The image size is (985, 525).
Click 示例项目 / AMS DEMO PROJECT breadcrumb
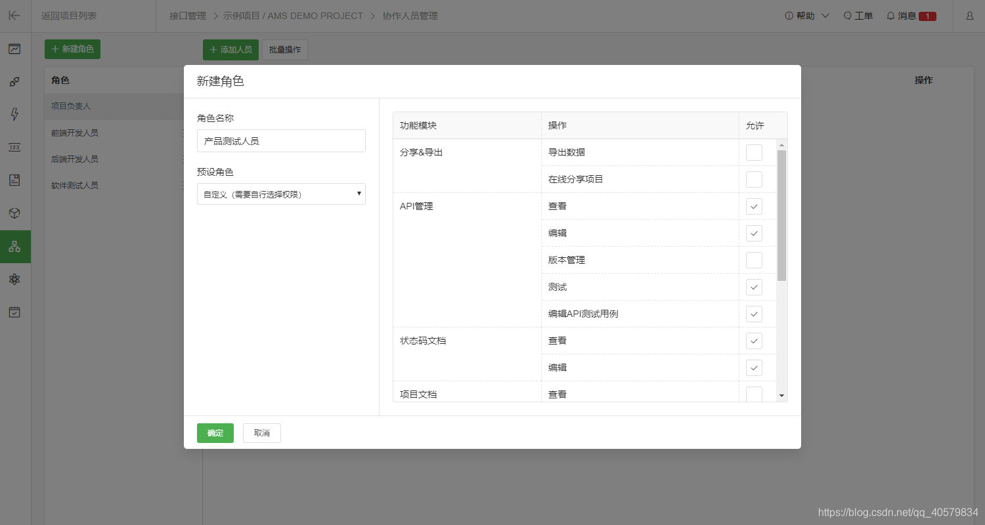click(x=293, y=16)
